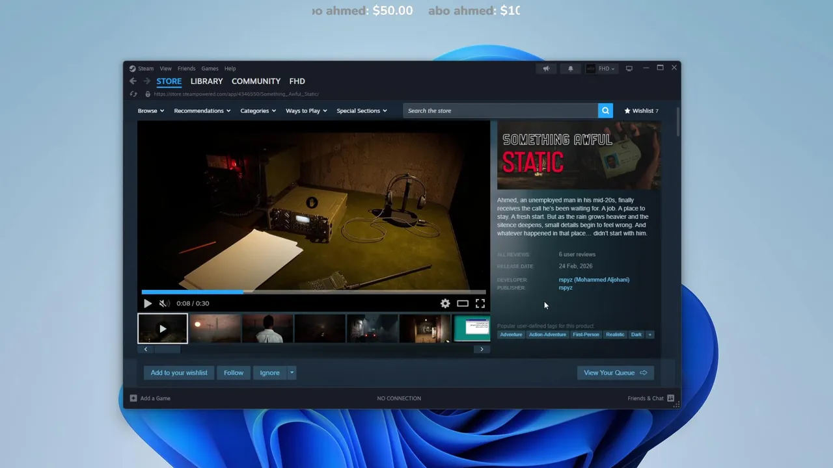Click the Action-Adventure tag
Image resolution: width=833 pixels, height=468 pixels.
click(547, 335)
